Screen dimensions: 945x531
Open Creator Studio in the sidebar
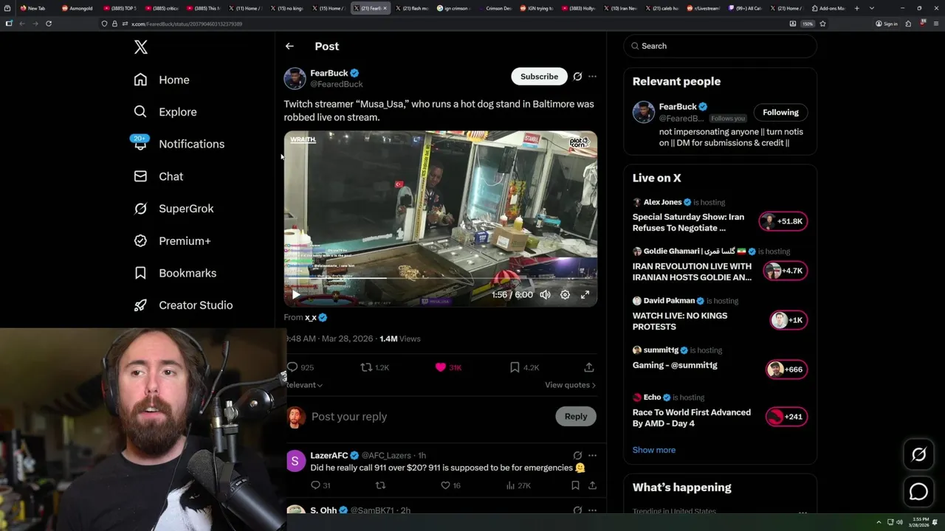183,305
